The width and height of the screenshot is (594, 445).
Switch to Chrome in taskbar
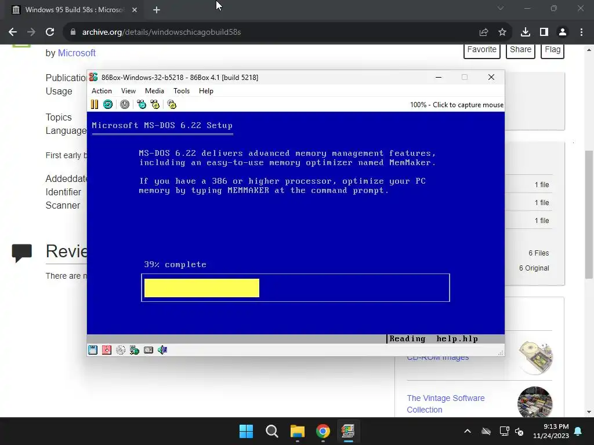(323, 431)
